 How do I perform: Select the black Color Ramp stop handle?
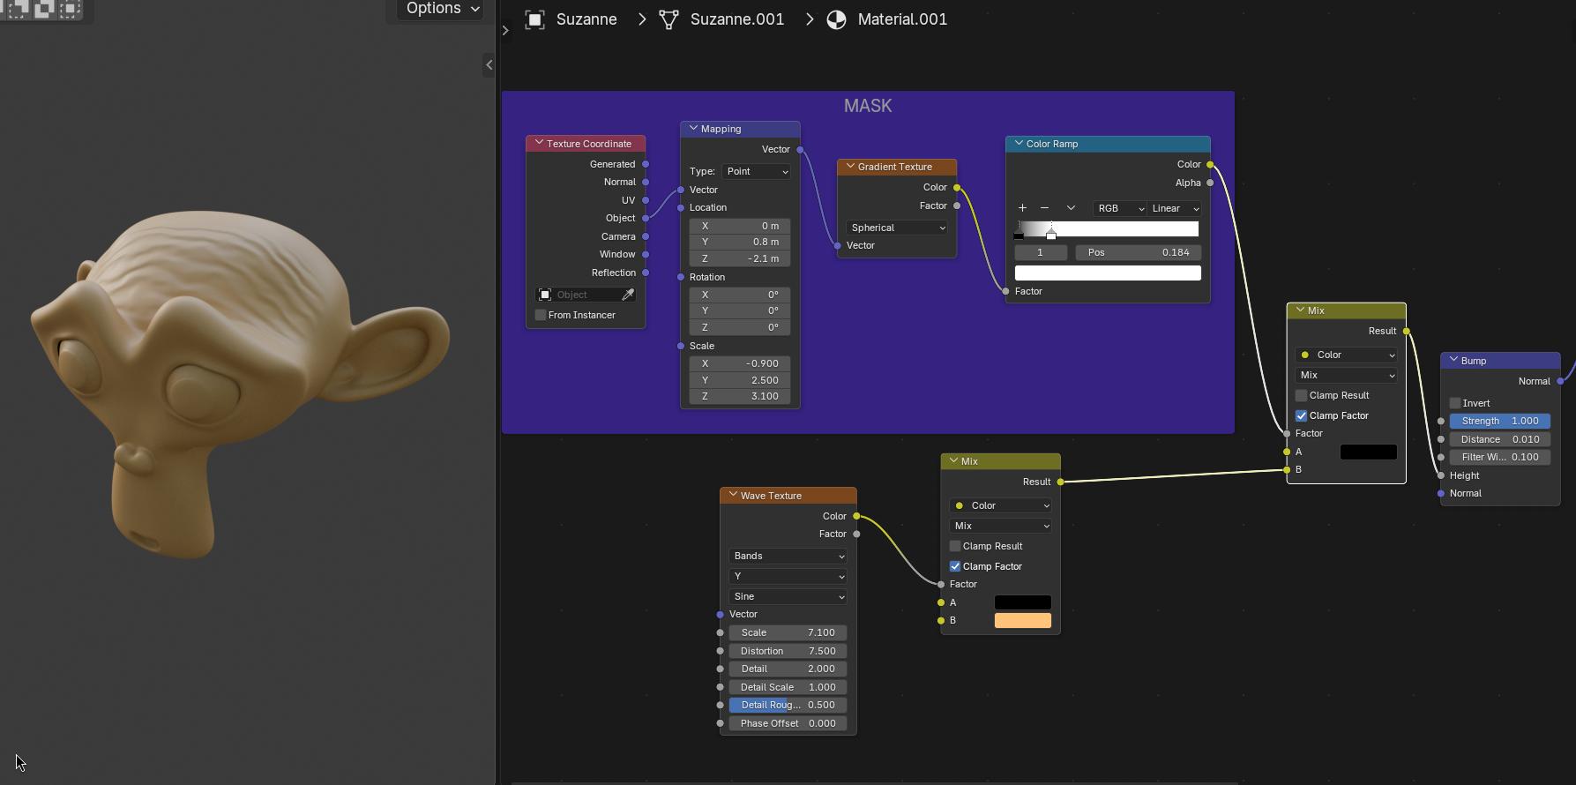pos(1019,233)
